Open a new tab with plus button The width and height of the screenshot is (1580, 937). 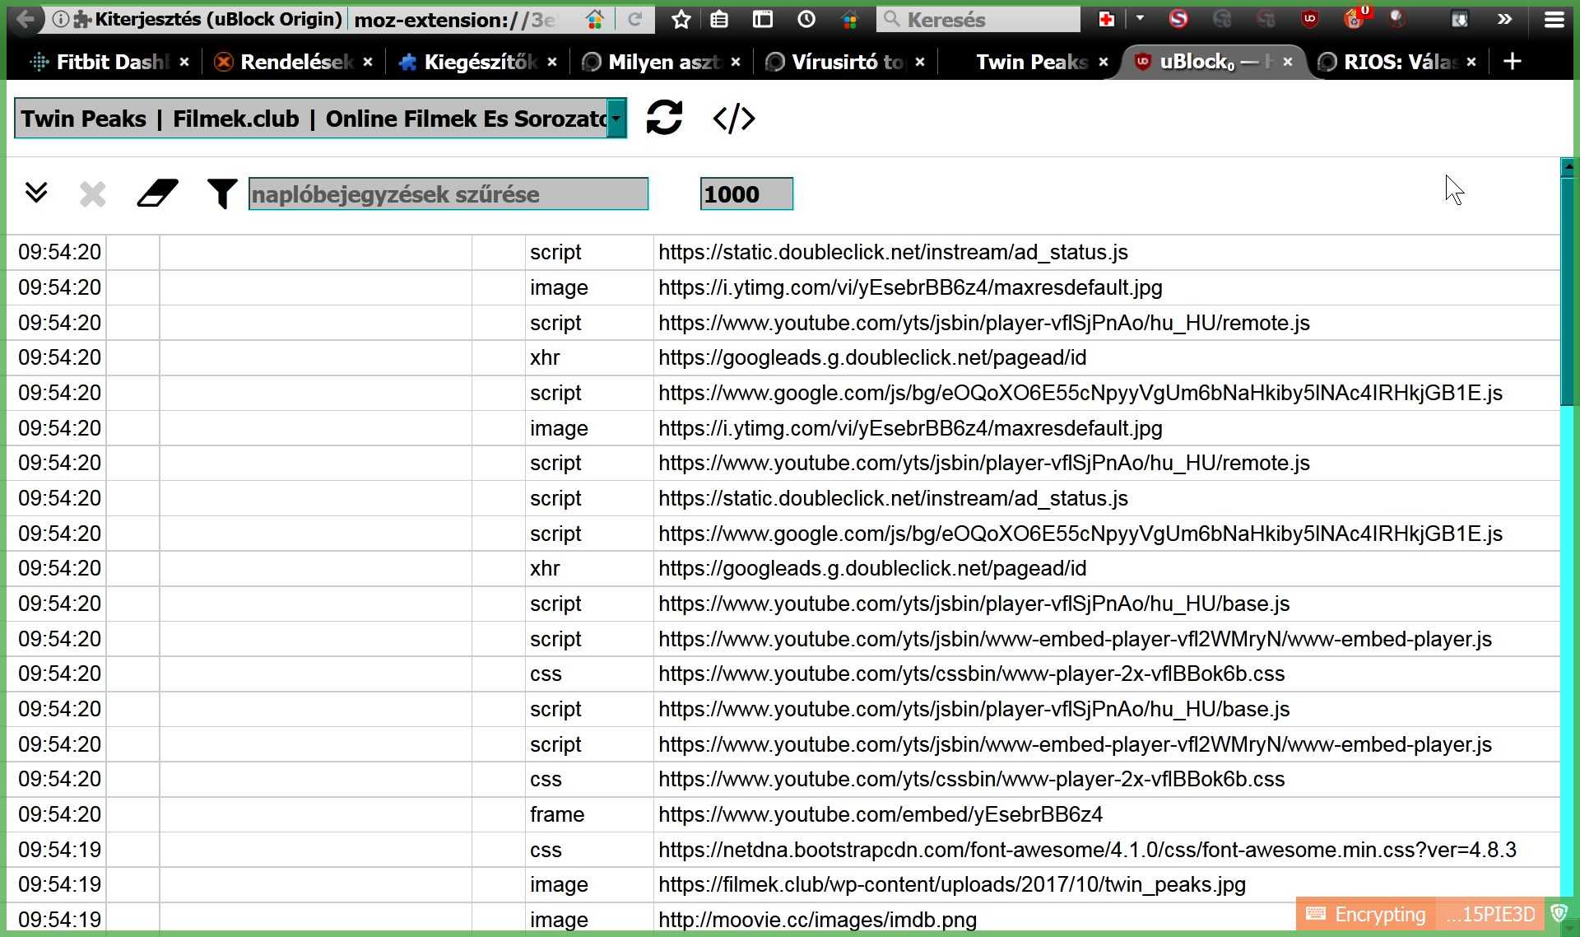[x=1512, y=61]
